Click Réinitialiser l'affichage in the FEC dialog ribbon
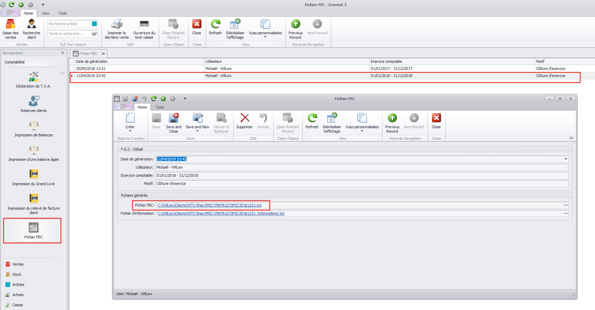Viewport: 595px width, 310px height. [x=332, y=123]
